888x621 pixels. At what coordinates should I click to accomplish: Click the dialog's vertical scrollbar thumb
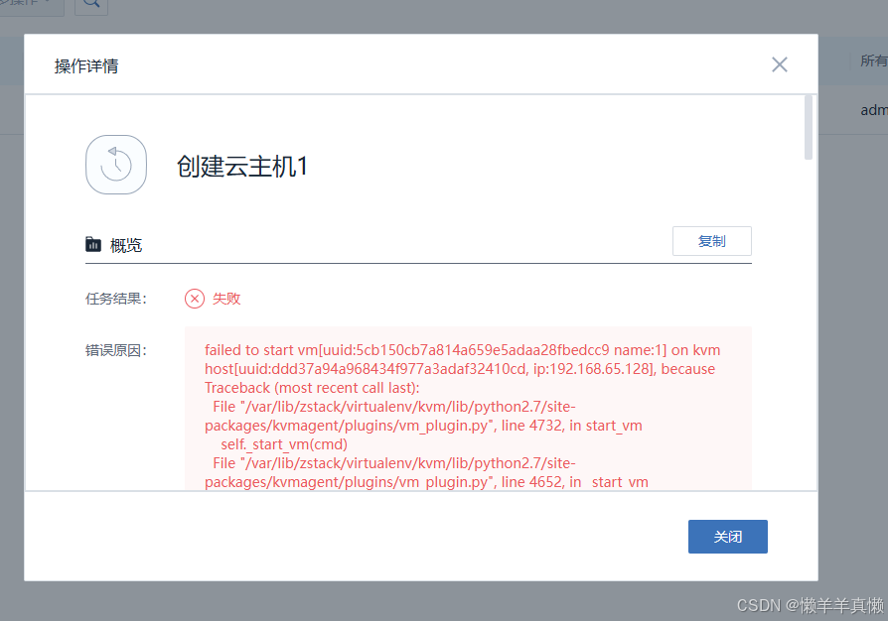click(x=809, y=128)
